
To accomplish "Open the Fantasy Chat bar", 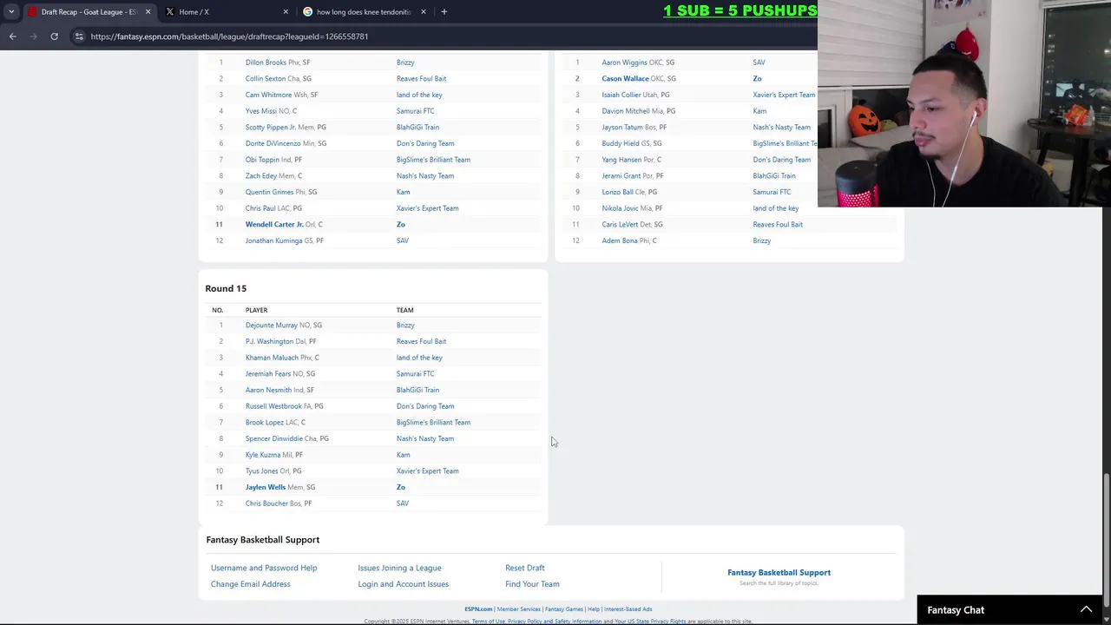I will [x=1009, y=610].
